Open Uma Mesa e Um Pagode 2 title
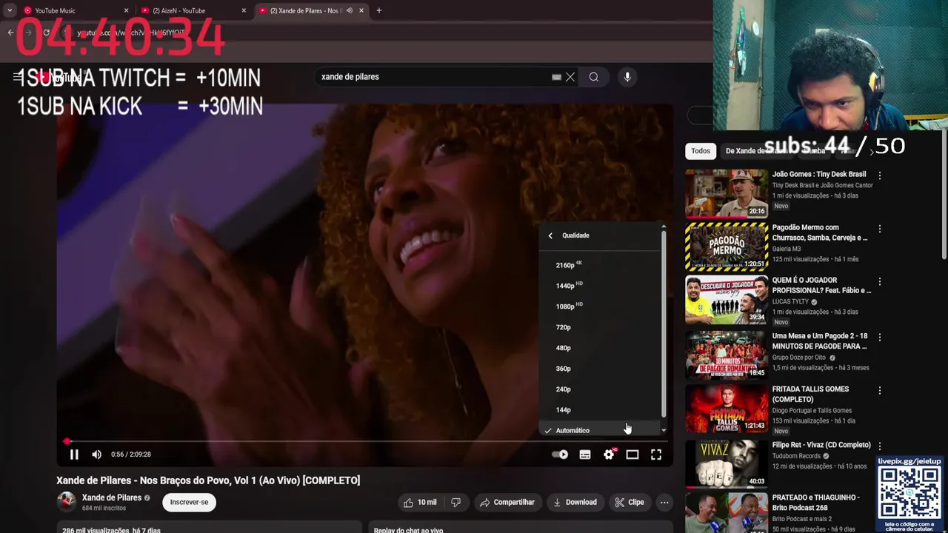The height and width of the screenshot is (533, 948). (820, 341)
